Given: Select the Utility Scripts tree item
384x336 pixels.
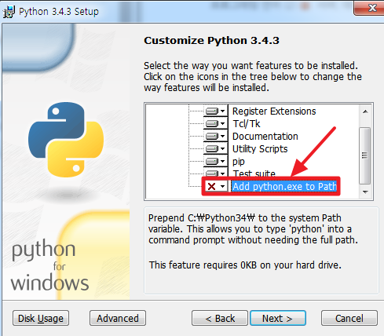Looking at the screenshot, I should point(260,148).
